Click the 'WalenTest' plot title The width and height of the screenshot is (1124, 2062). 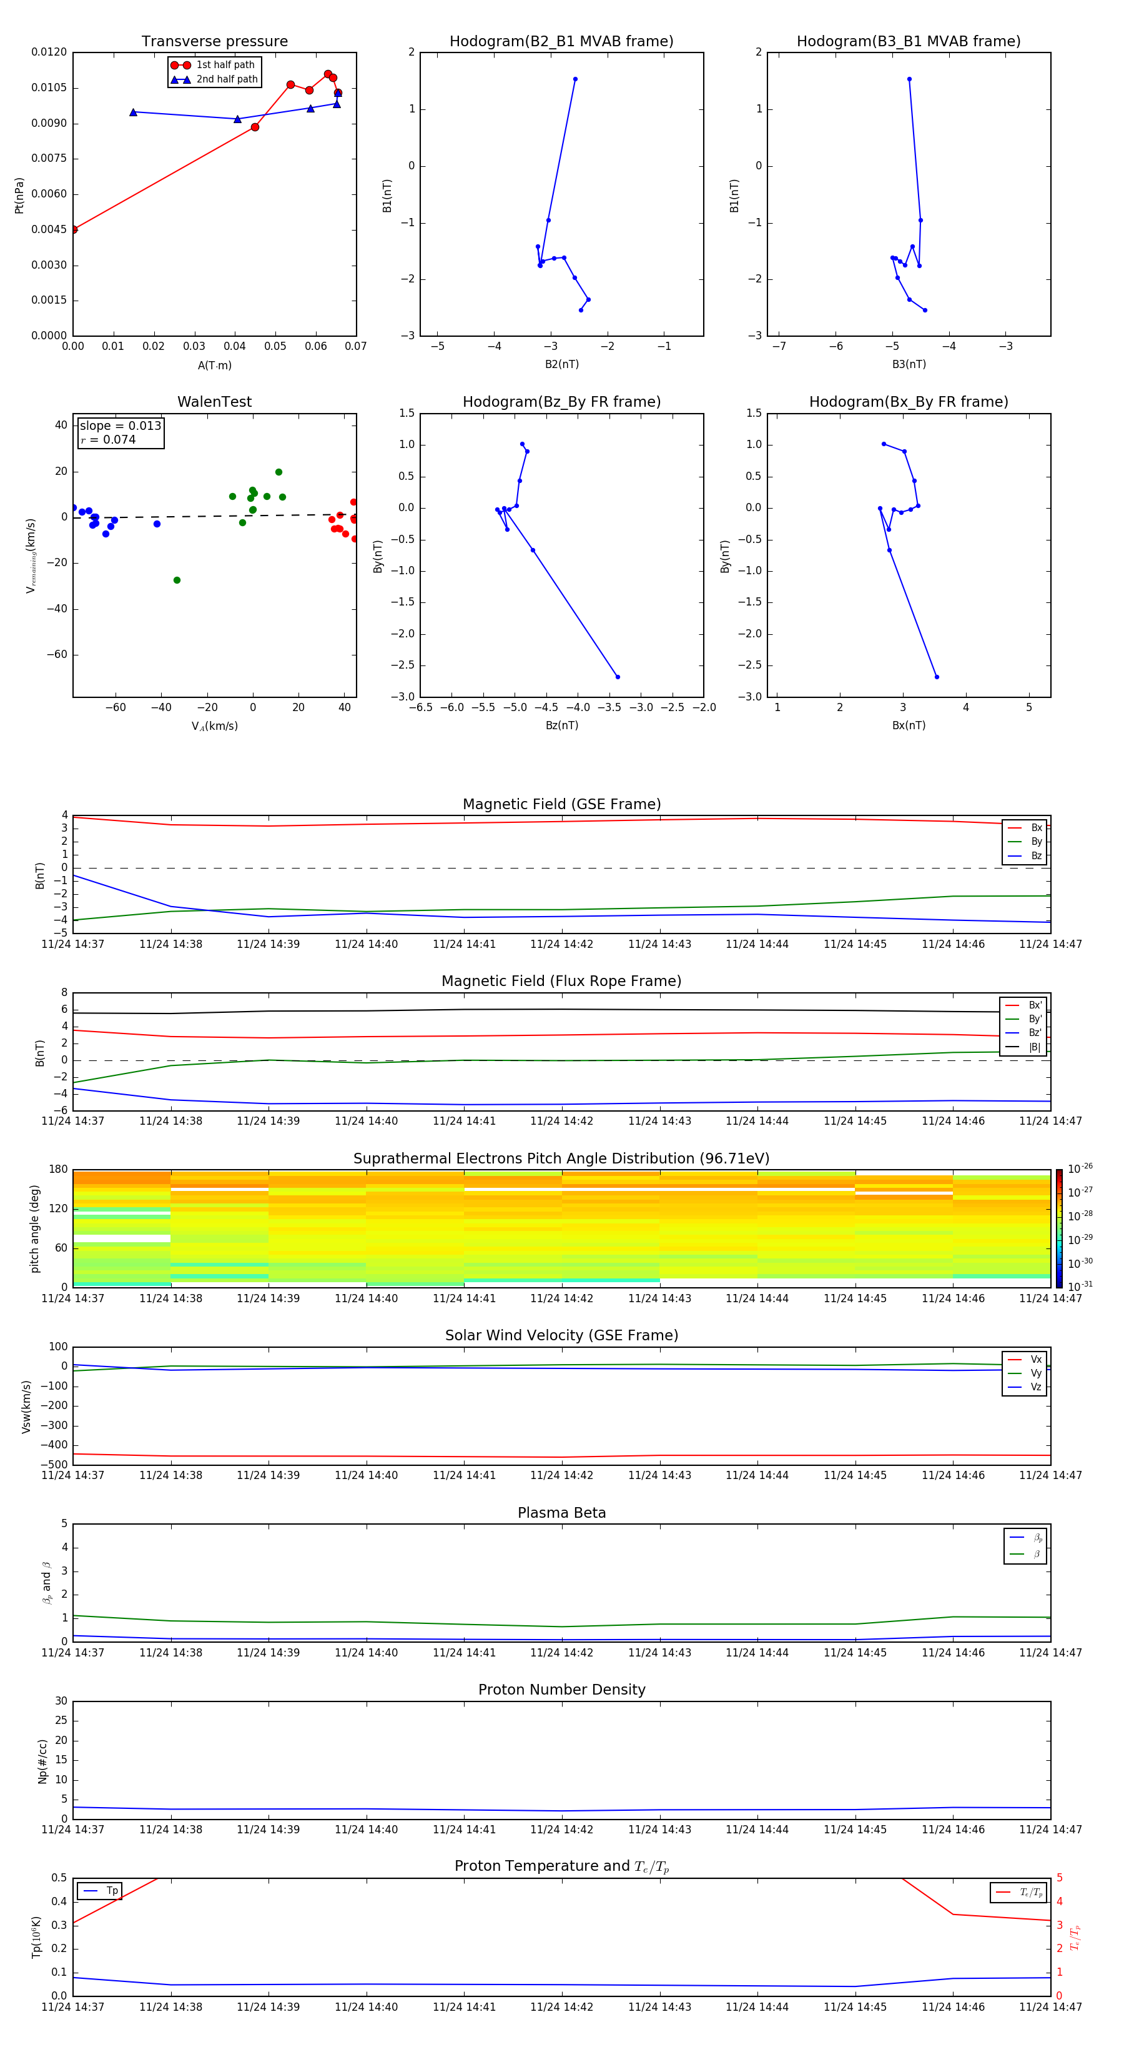(214, 402)
